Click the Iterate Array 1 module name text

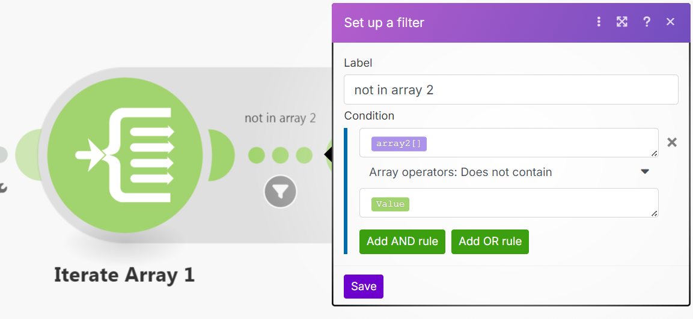(x=124, y=275)
